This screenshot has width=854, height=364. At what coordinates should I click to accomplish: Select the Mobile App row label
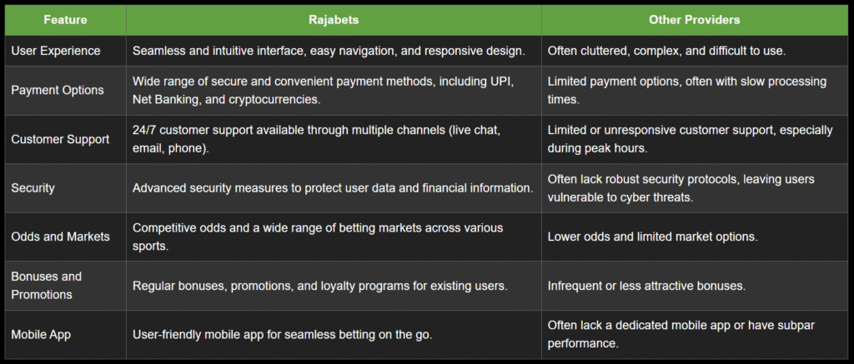pyautogui.click(x=41, y=335)
